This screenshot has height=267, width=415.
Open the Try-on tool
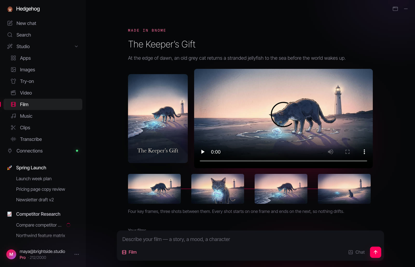[43, 81]
